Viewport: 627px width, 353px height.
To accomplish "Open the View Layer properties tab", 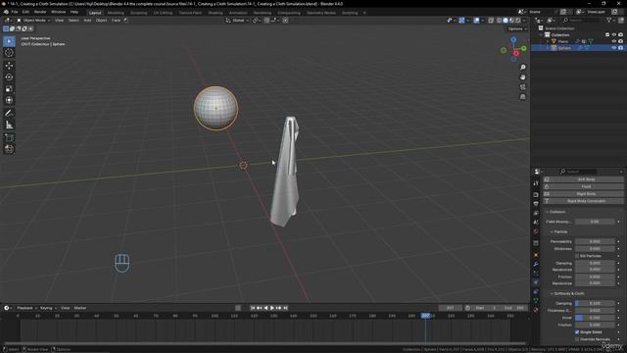I will tap(536, 214).
